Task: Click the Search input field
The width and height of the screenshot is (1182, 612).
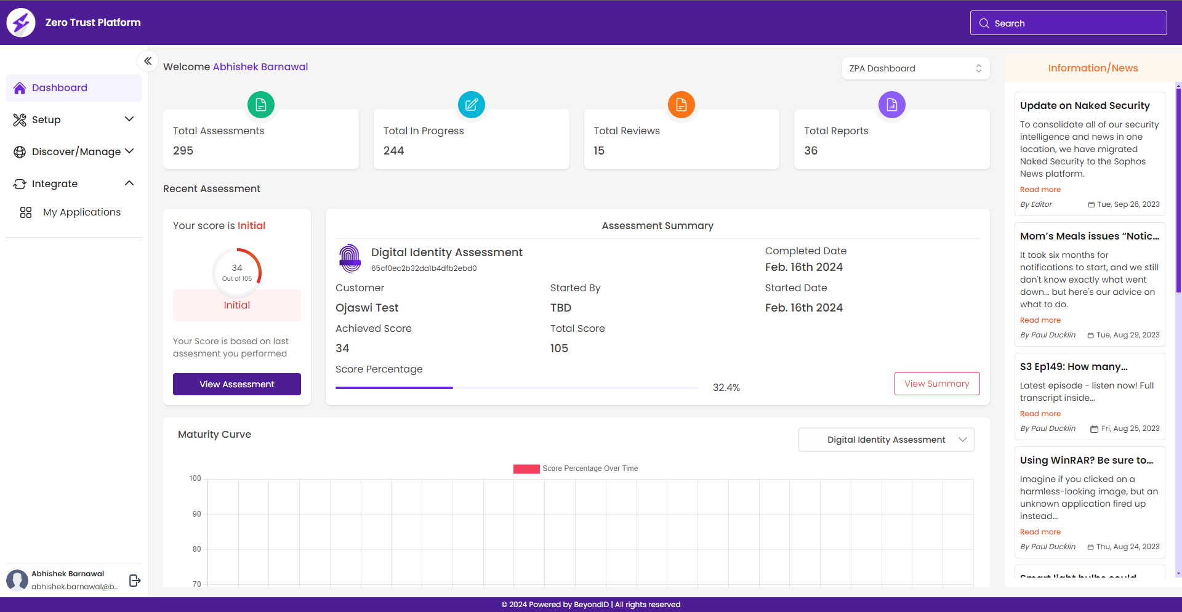Action: point(1068,23)
